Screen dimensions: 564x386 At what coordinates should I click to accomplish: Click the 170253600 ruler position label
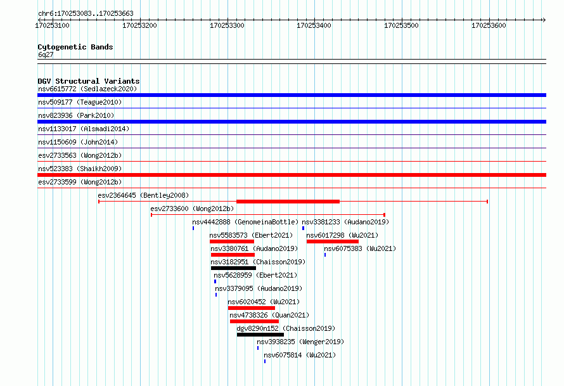[x=489, y=25]
